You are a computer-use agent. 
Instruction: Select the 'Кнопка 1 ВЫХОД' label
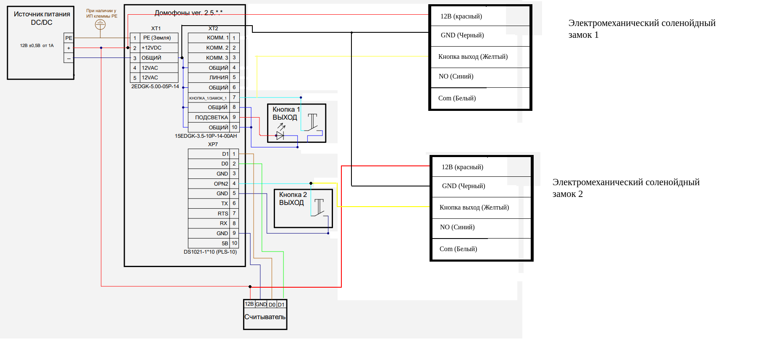pyautogui.click(x=286, y=113)
